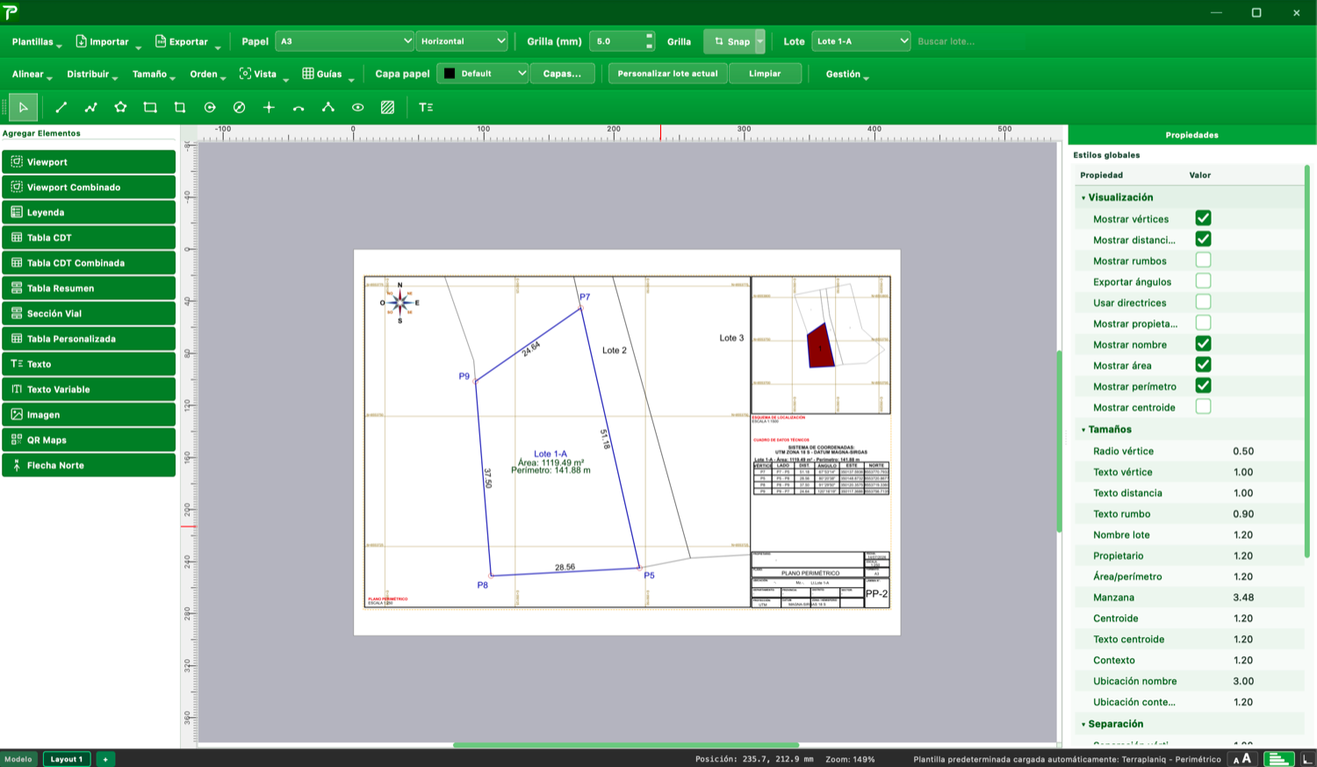Add a Tabla CDT element
Image resolution: width=1317 pixels, height=767 pixels.
point(89,238)
